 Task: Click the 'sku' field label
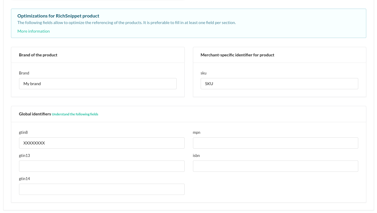click(203, 73)
